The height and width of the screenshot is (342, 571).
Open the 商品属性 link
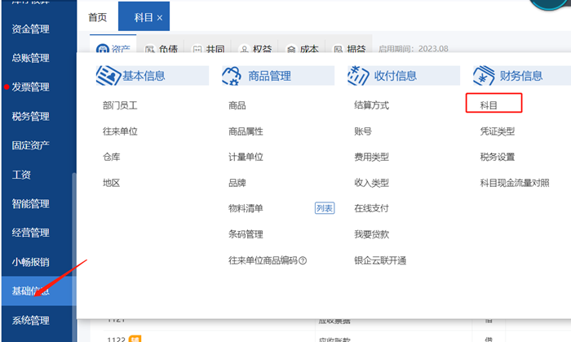[x=246, y=131]
